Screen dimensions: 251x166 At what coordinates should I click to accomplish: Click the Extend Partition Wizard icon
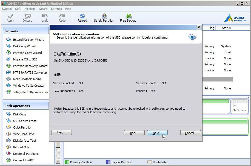[8, 39]
